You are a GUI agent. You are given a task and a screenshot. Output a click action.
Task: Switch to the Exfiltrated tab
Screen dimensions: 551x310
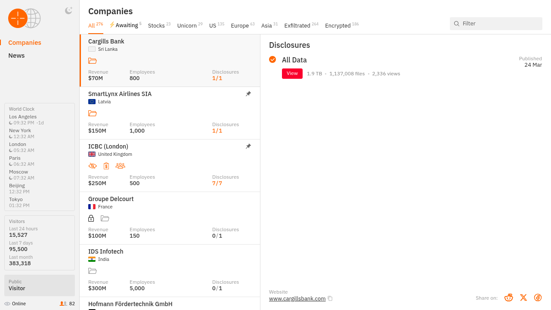301,25
